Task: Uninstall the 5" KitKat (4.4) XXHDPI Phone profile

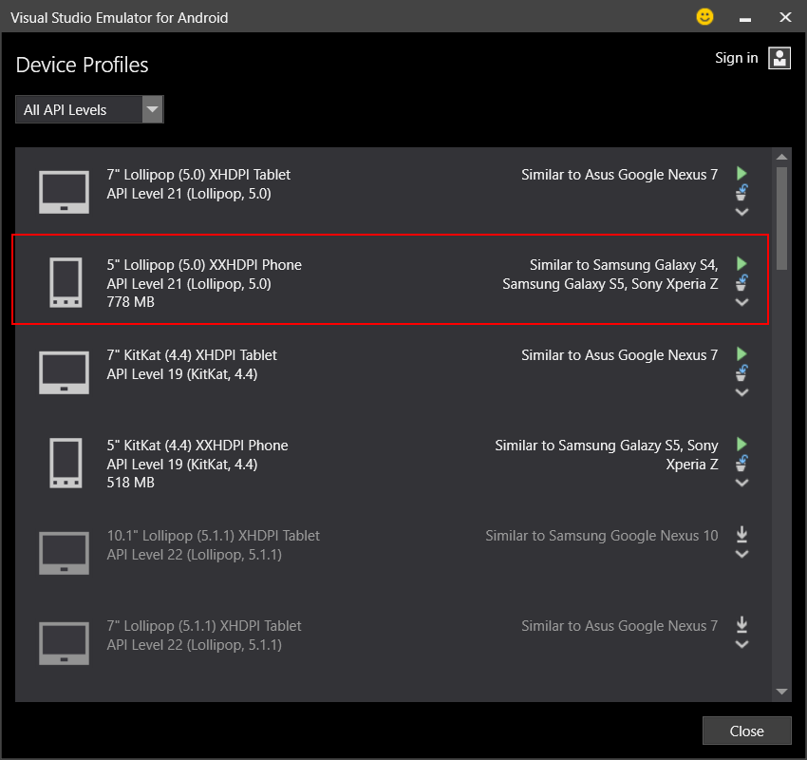Action: pyautogui.click(x=742, y=464)
